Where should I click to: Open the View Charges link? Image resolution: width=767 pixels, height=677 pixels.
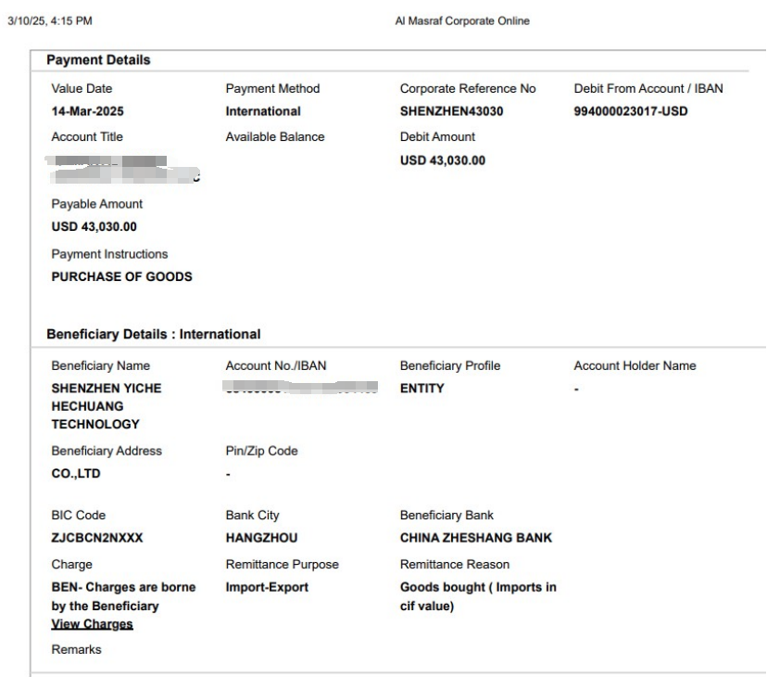[x=92, y=624]
